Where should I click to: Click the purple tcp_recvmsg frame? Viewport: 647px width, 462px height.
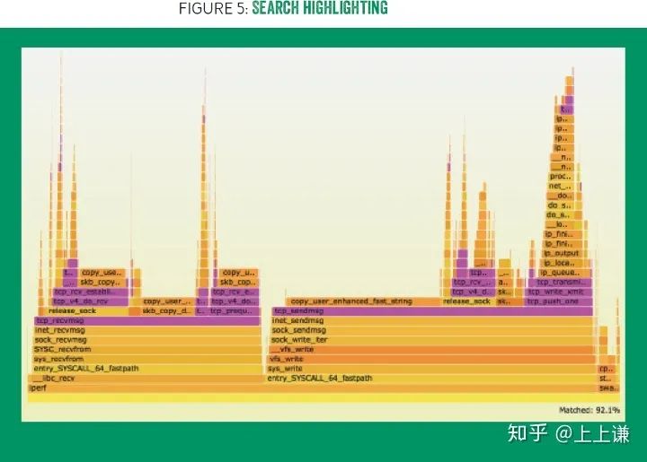(x=147, y=321)
